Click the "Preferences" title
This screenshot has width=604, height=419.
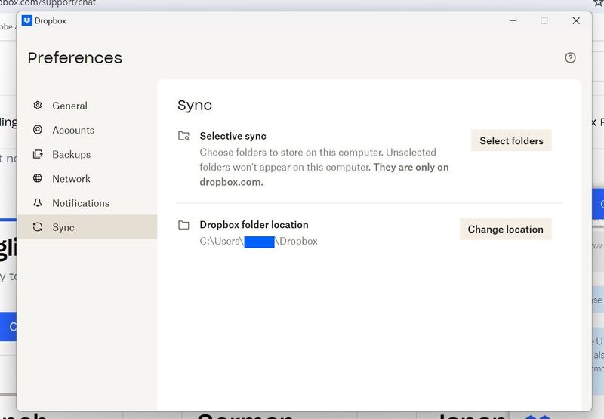75,58
